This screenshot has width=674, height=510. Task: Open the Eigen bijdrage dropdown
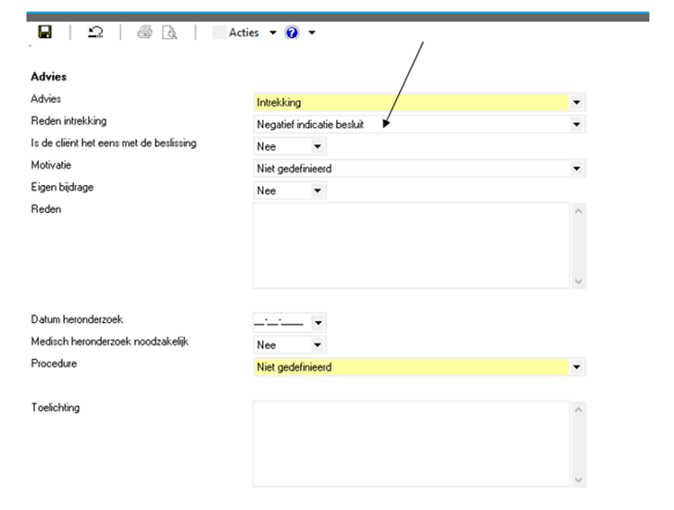tap(317, 191)
